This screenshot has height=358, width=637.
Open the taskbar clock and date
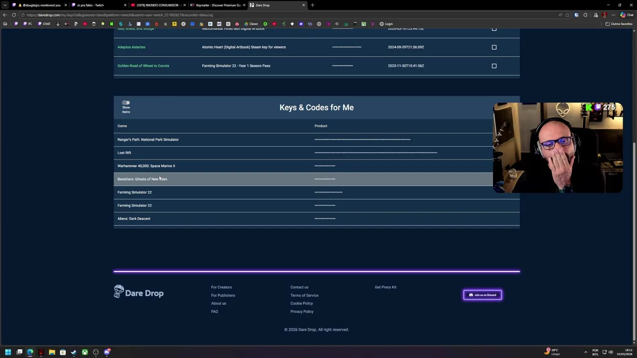click(x=624, y=352)
